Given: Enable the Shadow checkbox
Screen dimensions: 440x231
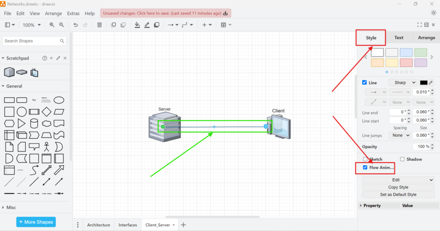Looking at the screenshot, I should tap(402, 159).
